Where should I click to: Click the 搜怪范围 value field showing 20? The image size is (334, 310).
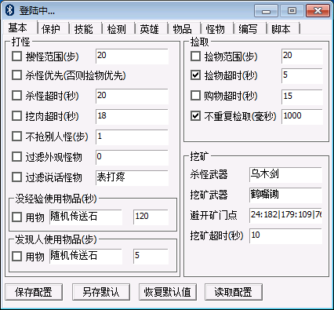(132, 57)
